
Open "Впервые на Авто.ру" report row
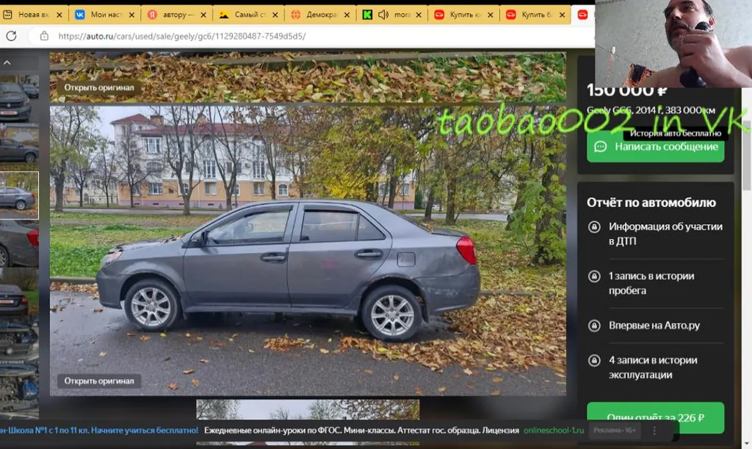pyautogui.click(x=655, y=326)
